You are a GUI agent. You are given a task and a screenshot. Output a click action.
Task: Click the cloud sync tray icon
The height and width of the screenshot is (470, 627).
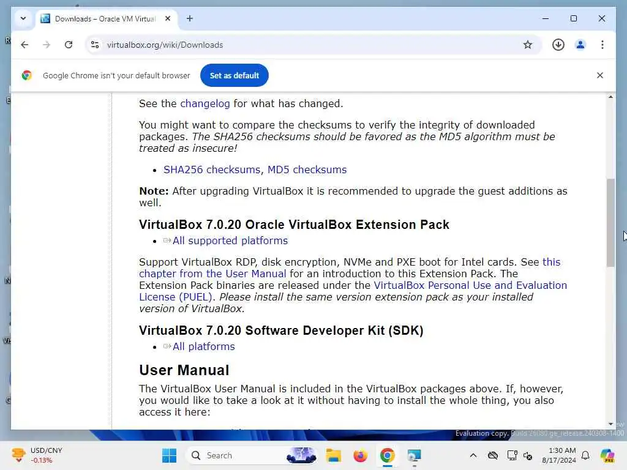(x=493, y=455)
